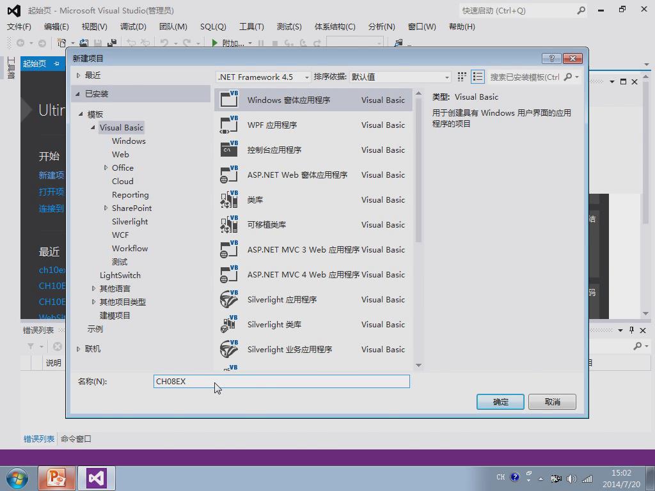This screenshot has width=655, height=491.
Task: Click the template list scrollbar thumb
Action: coord(418,170)
